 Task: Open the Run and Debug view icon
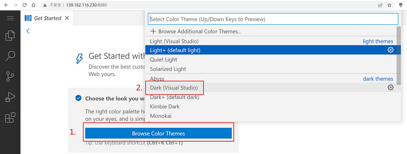[10, 97]
